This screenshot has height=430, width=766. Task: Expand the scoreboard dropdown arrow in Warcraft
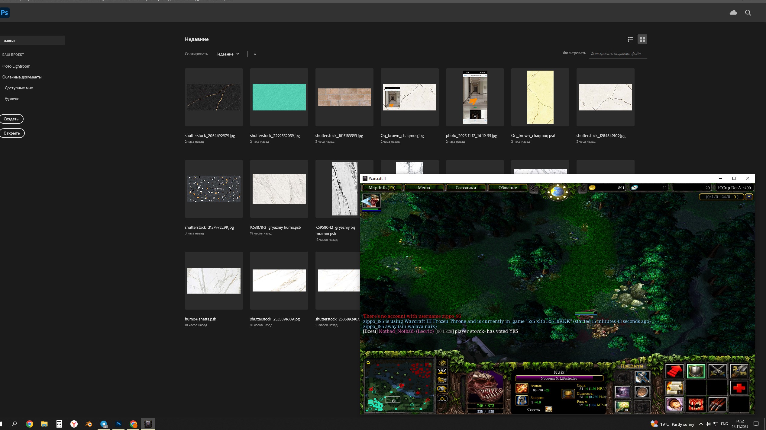[x=749, y=197]
